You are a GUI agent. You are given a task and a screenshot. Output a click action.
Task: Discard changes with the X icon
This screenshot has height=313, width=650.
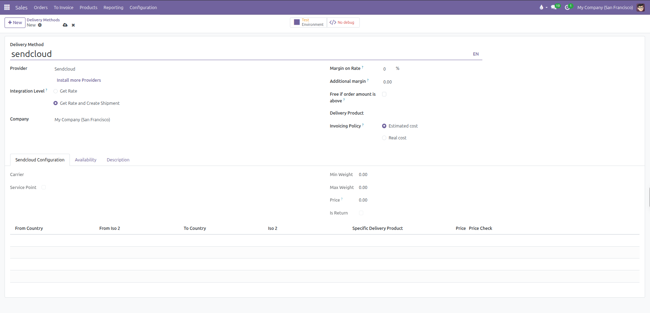coord(73,25)
